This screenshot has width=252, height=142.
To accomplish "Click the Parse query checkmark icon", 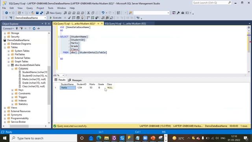I will tap(69, 18).
